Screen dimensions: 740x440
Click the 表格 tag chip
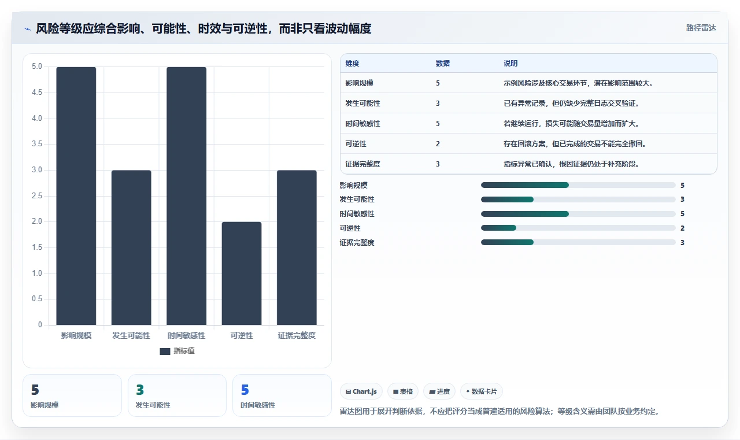click(x=403, y=391)
